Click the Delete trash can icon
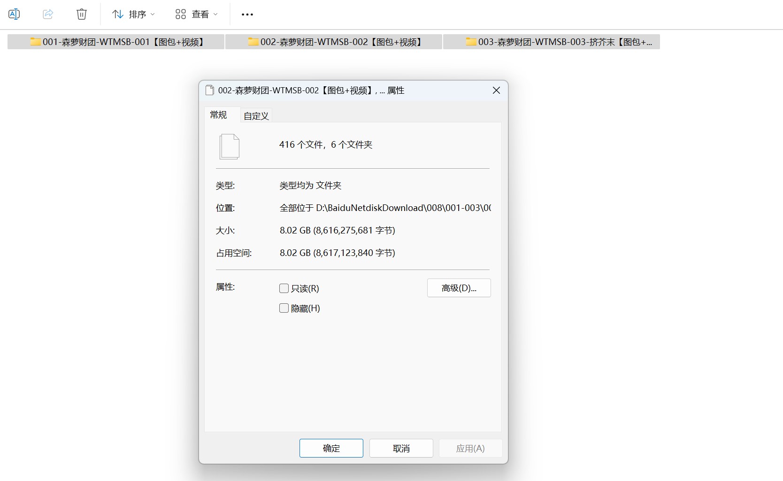 [82, 14]
